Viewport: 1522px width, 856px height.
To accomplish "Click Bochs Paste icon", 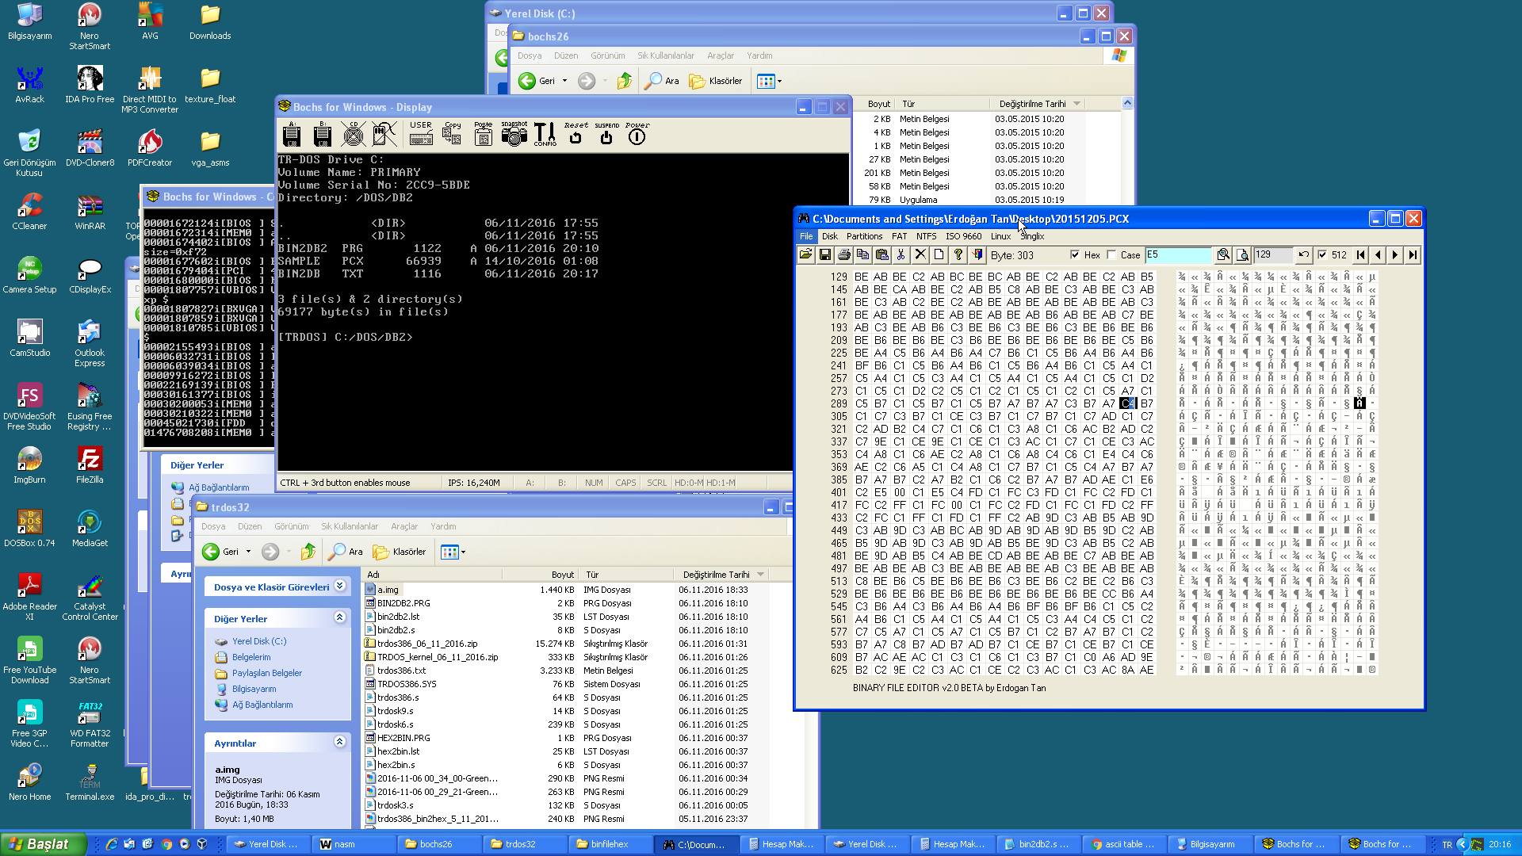I will point(484,134).
